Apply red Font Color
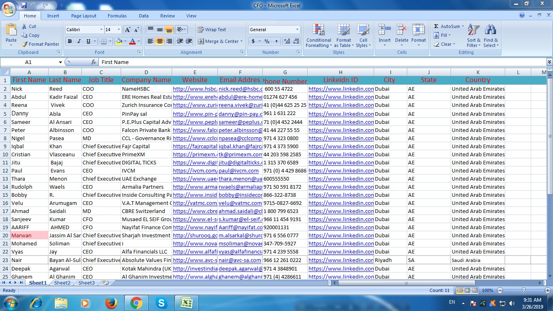This screenshot has height=311, width=553. 132,41
